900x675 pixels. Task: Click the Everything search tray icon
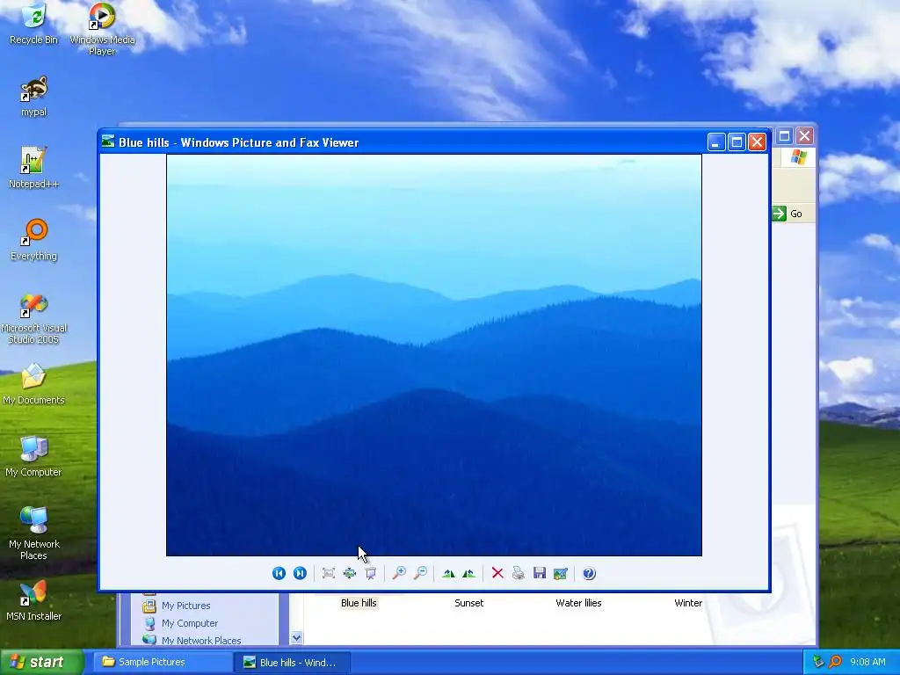(x=836, y=662)
